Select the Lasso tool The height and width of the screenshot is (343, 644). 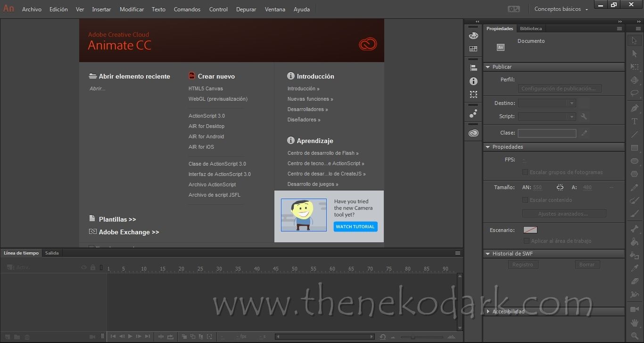(x=635, y=93)
